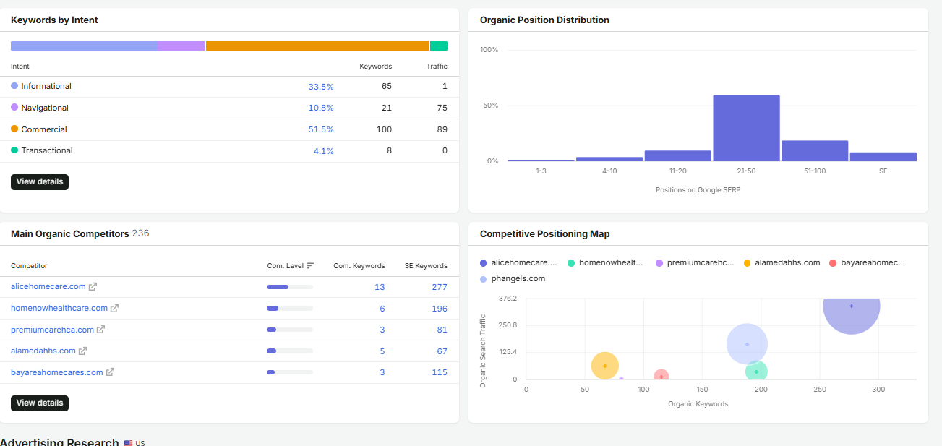Viewport: 942px width, 446px height.
Task: Click View details under Keywords by Intent
Action: [40, 181]
